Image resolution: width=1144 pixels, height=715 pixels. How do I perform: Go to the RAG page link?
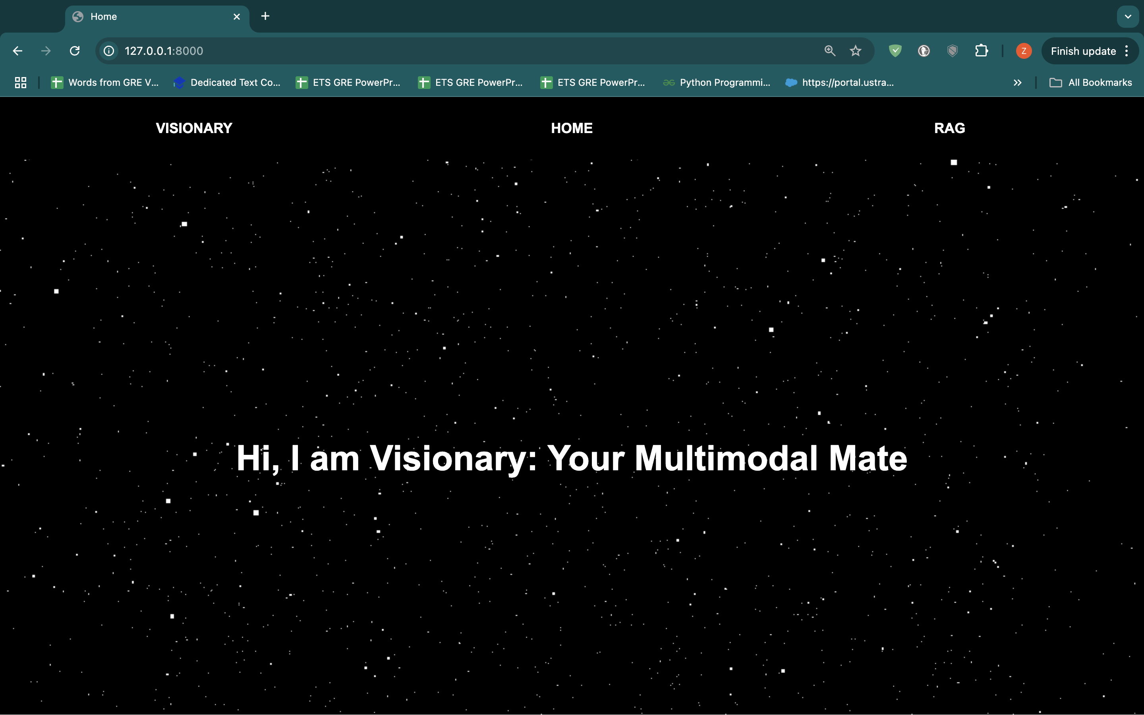tap(949, 128)
